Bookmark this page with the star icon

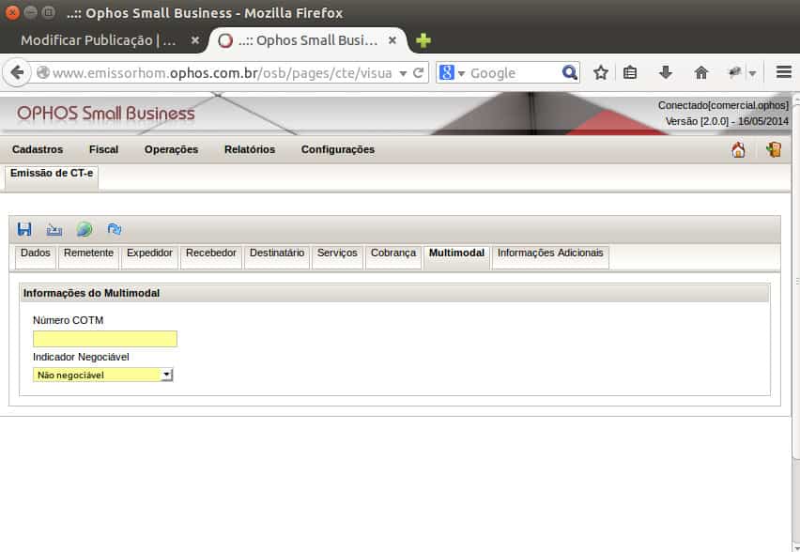[x=601, y=73]
